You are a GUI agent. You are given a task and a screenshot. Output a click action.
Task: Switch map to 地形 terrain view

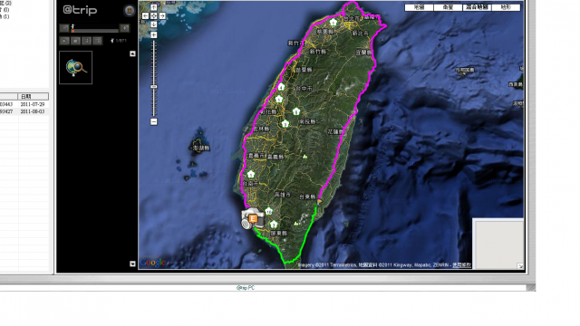point(506,7)
